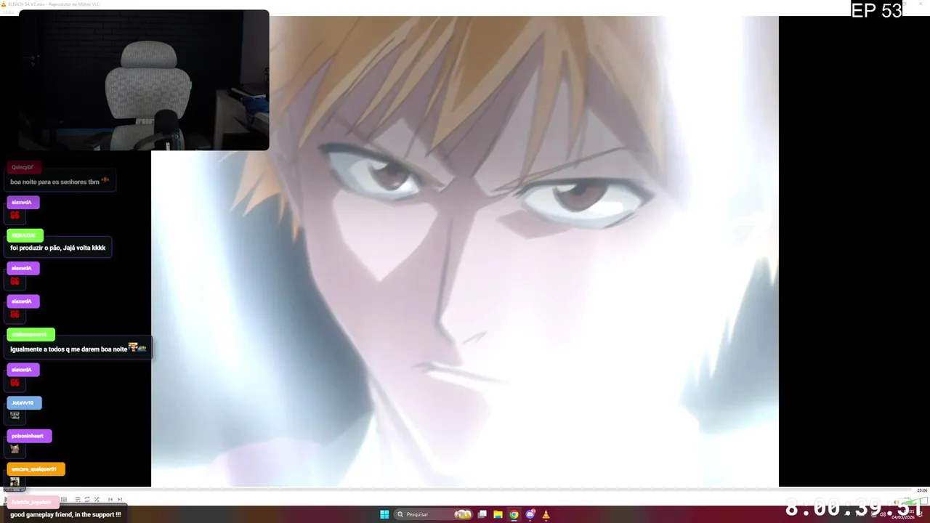Click the taskbar date and clock

903,514
